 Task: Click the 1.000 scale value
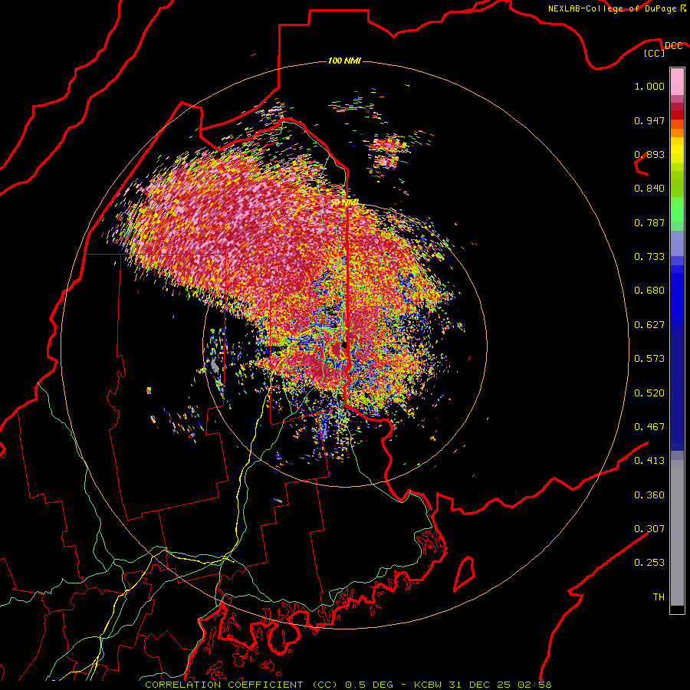click(x=649, y=86)
